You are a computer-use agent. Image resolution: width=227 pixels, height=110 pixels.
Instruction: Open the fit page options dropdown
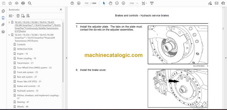pos(144,3)
